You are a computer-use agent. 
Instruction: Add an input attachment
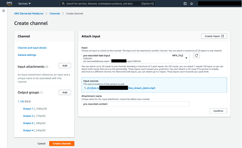coord(65,66)
